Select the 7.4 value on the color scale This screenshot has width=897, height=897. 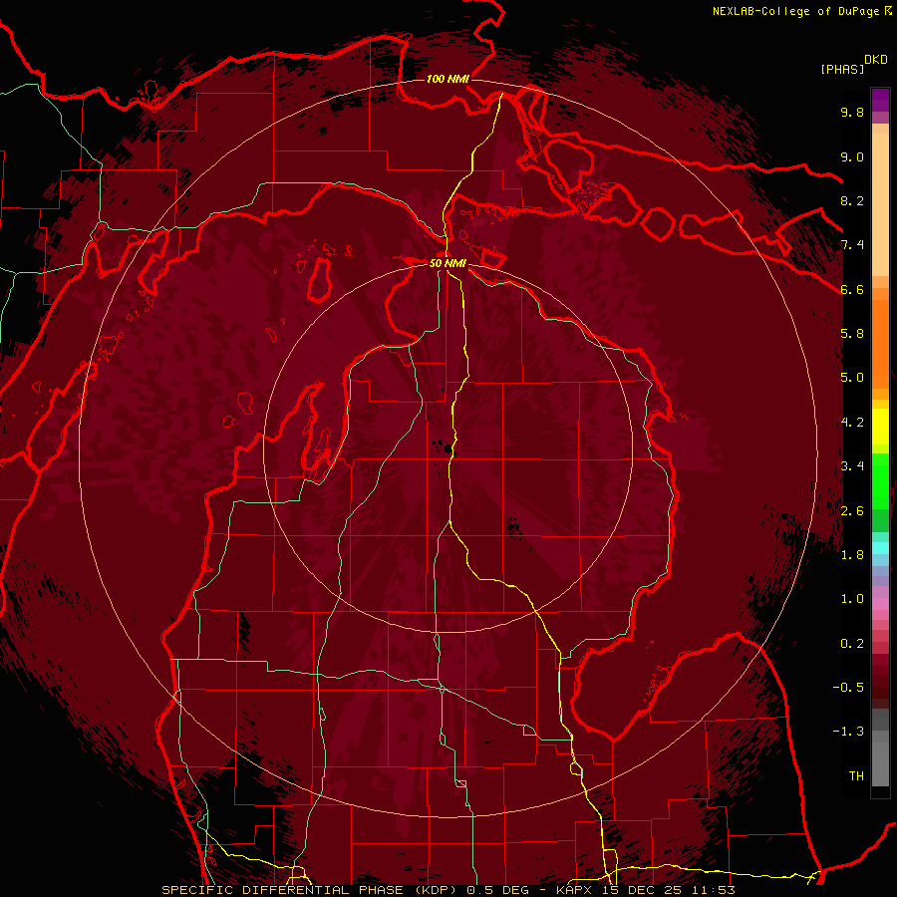(852, 245)
